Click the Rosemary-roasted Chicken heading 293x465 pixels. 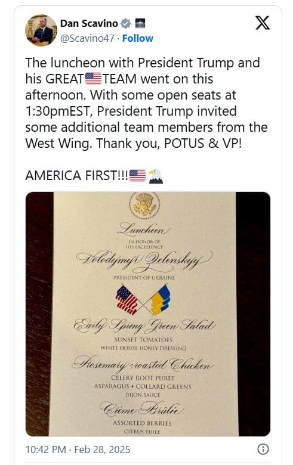pos(143,364)
